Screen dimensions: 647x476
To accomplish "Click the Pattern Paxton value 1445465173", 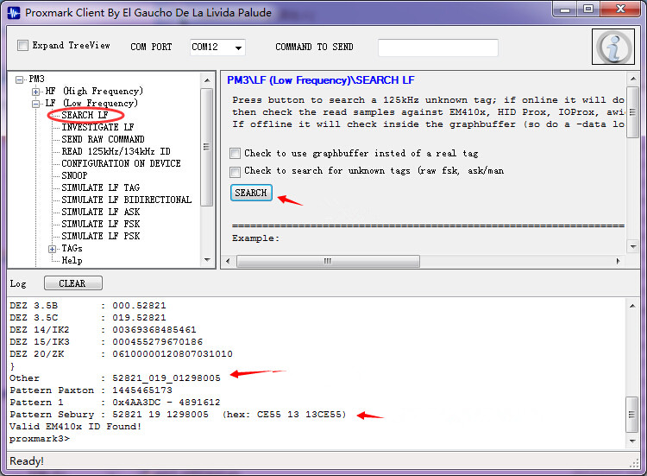I will [x=142, y=390].
